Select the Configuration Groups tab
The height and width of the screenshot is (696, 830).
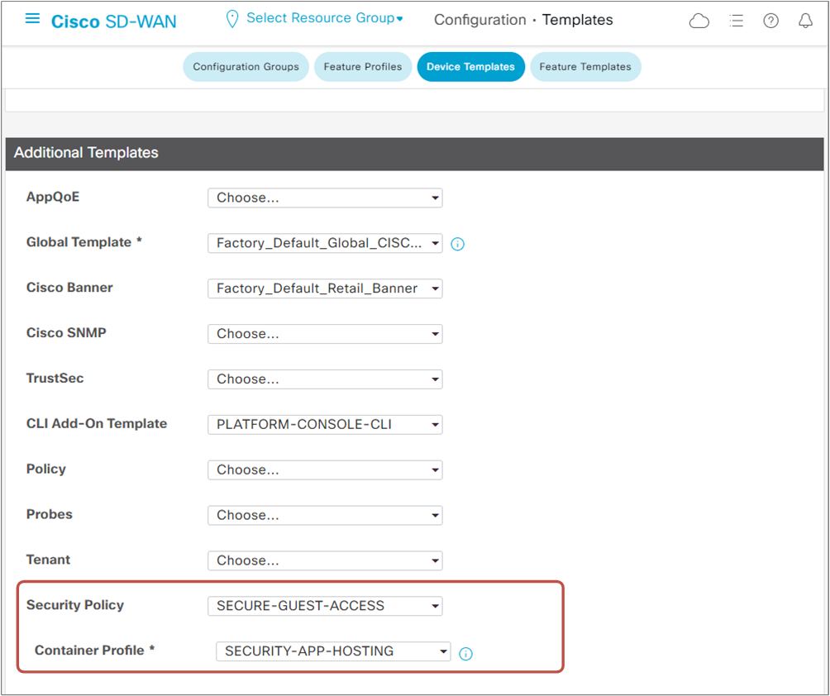(x=246, y=67)
